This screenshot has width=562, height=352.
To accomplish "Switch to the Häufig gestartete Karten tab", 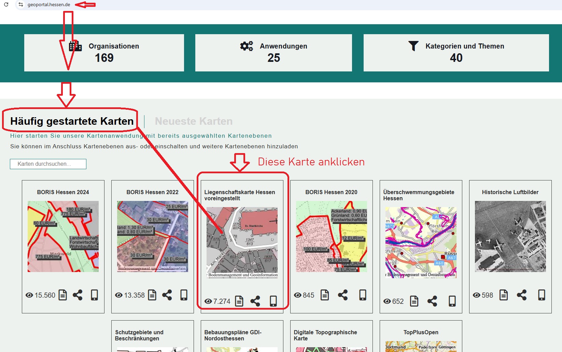I will tap(72, 121).
